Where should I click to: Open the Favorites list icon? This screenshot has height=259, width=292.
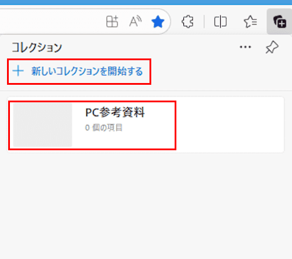point(251,22)
